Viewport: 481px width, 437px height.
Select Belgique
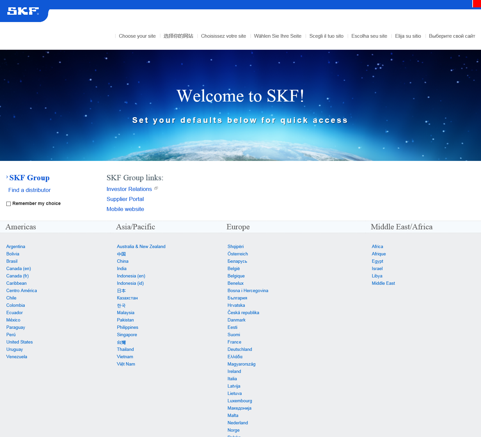[236, 276]
